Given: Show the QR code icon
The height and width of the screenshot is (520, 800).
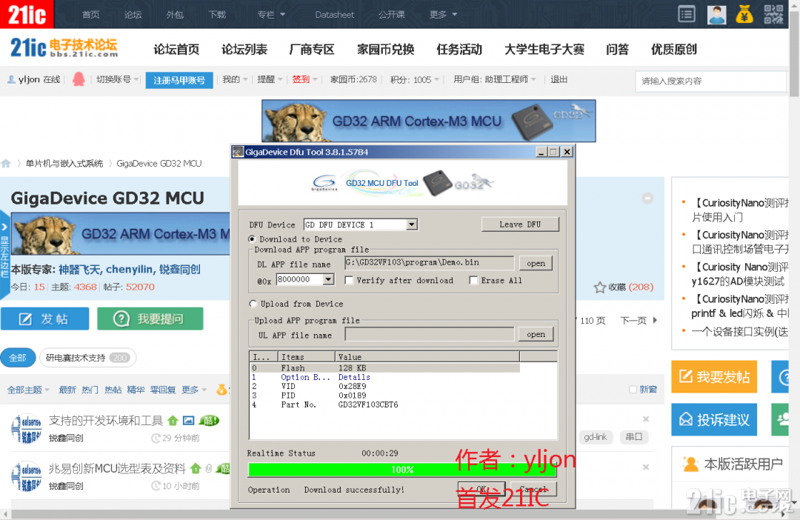Looking at the screenshot, I should (x=773, y=14).
